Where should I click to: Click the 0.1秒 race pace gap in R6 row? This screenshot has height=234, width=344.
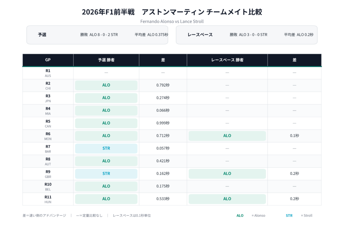[x=294, y=136]
